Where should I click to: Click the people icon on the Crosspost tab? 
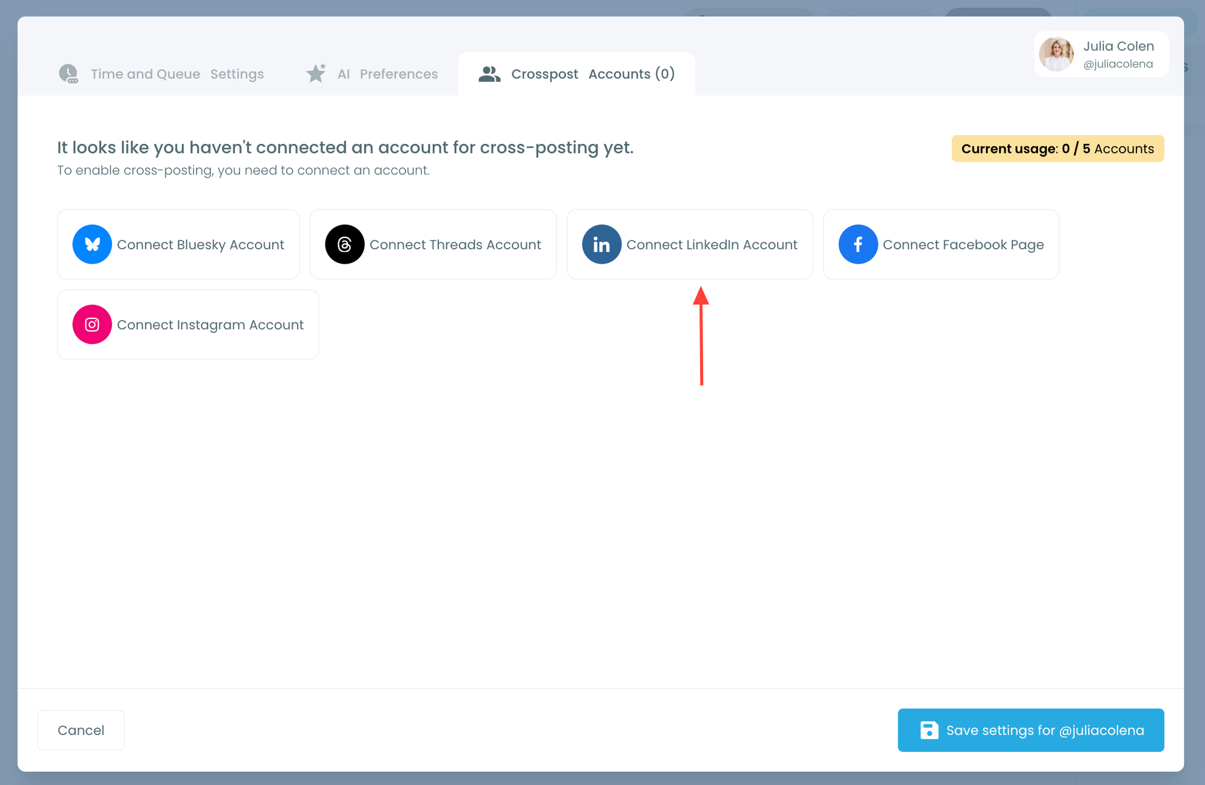click(x=489, y=73)
